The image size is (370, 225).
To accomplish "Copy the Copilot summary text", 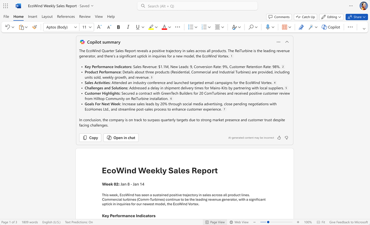I will pyautogui.click(x=90, y=137).
